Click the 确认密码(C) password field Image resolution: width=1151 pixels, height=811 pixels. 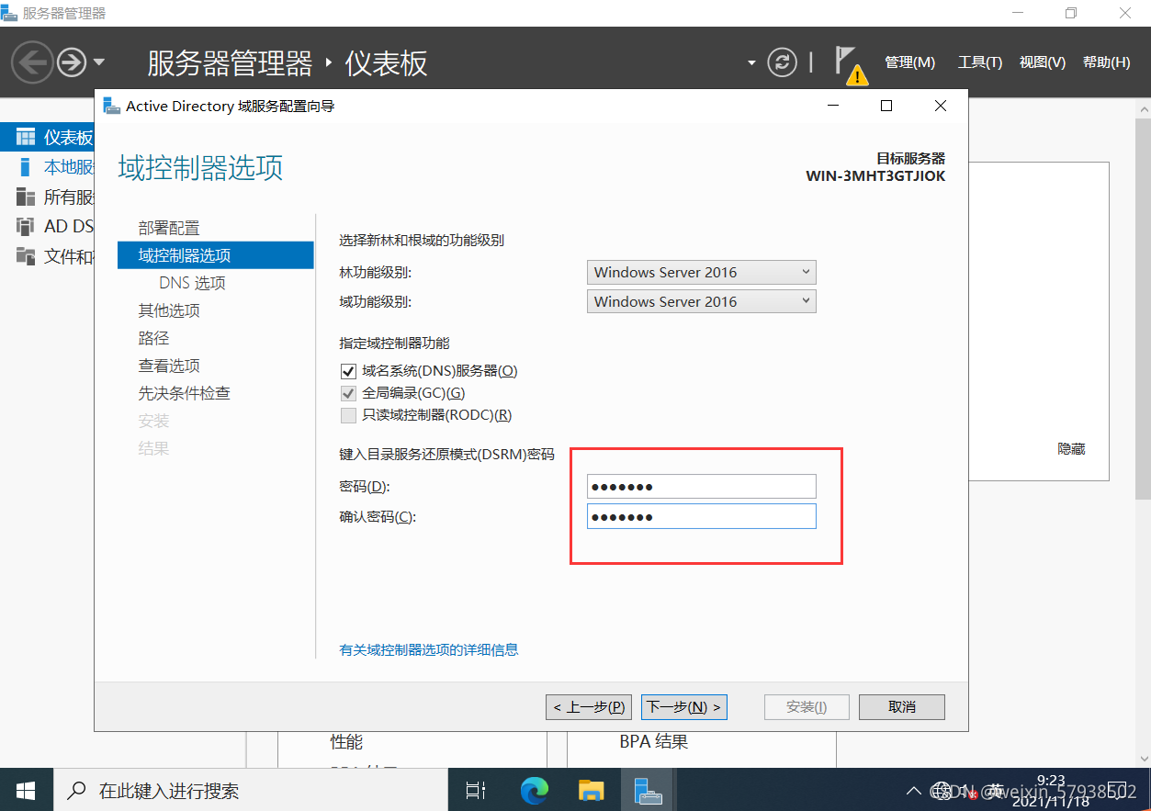click(701, 516)
